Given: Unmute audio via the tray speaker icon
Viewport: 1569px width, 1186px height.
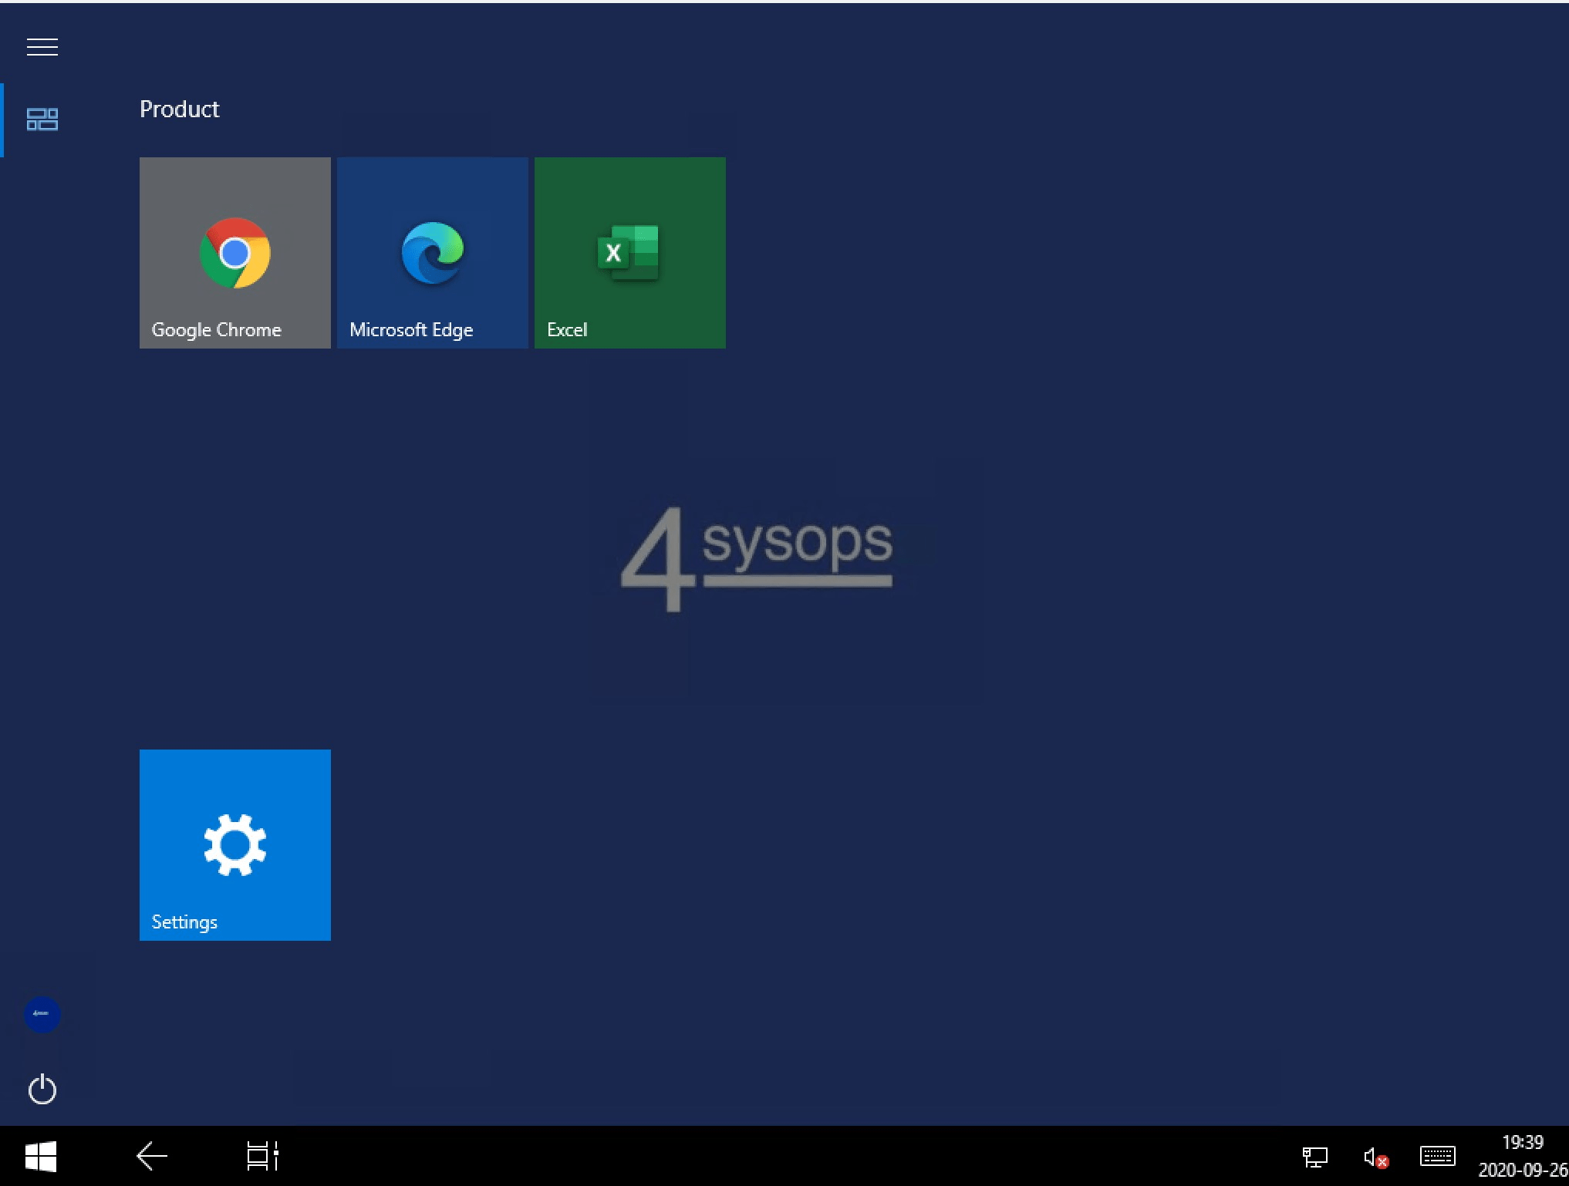Looking at the screenshot, I should point(1375,1156).
